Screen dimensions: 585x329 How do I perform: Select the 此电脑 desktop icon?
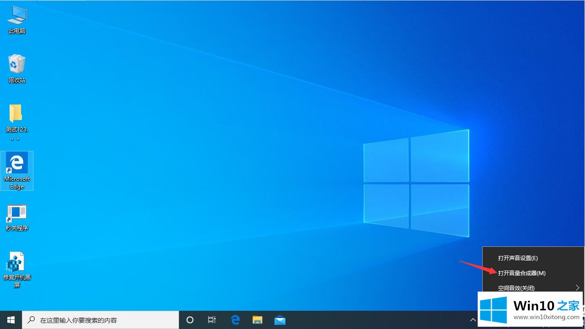click(x=17, y=20)
